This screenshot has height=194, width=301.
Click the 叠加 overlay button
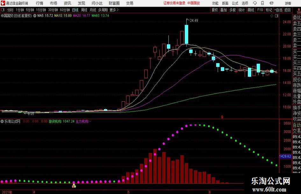pyautogui.click(x=224, y=10)
